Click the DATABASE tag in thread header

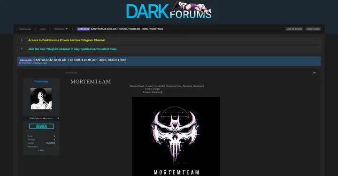(x=26, y=60)
